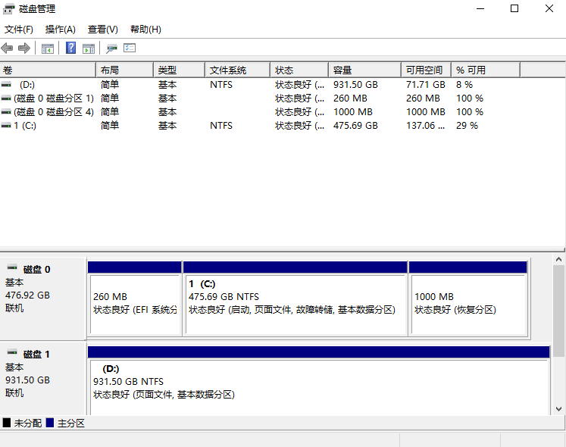This screenshot has width=566, height=447.
Task: Select drive icon of 磁盘 0 磁盘分区 4 row
Action: pyautogui.click(x=6, y=112)
